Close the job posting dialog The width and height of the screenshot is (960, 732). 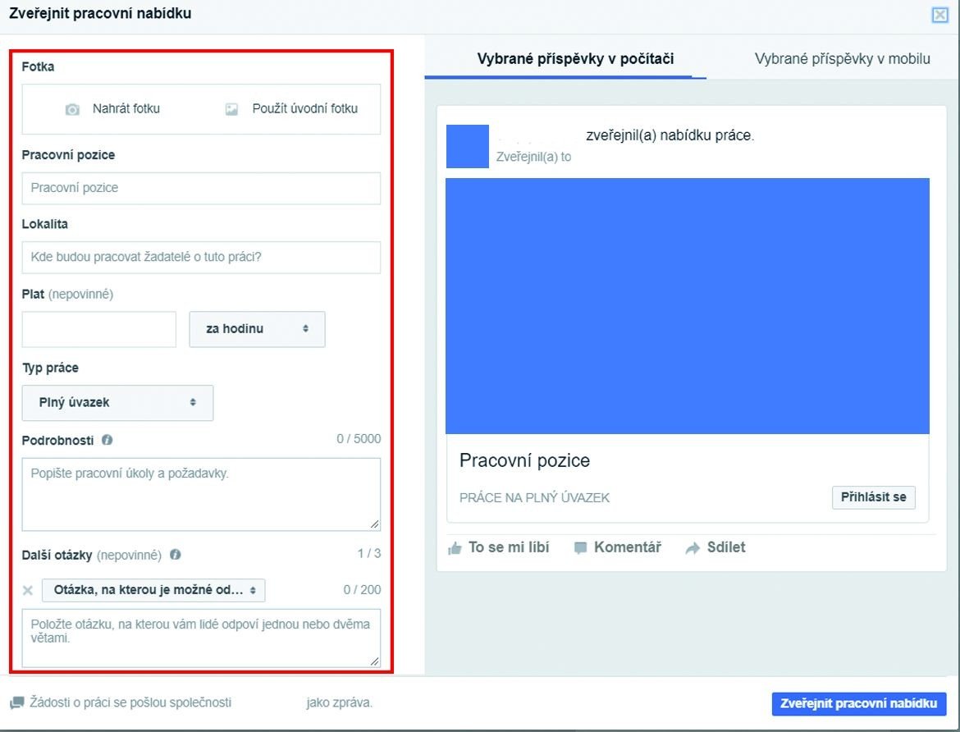click(939, 15)
